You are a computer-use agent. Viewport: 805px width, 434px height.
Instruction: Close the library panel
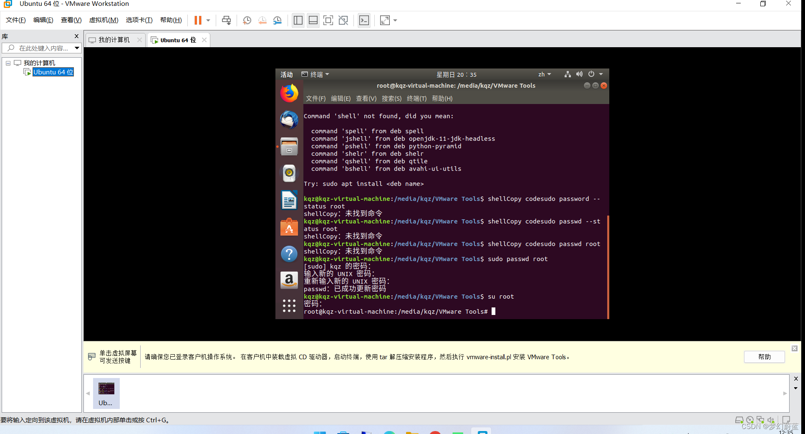click(x=76, y=36)
